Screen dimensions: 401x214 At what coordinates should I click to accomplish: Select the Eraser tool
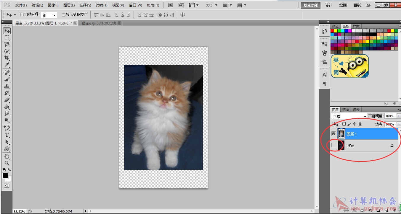pyautogui.click(x=7, y=100)
